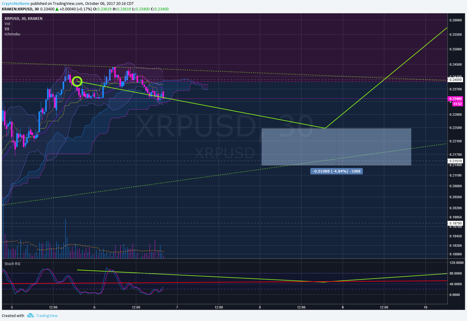Viewport: 467px width, 321px height.
Task: Click the 120.0000 Stoch RSI scale value
Action: [456, 263]
